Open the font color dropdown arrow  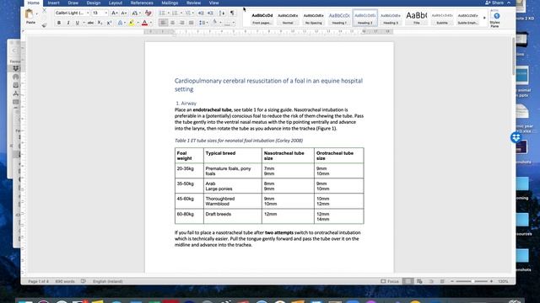[150, 23]
